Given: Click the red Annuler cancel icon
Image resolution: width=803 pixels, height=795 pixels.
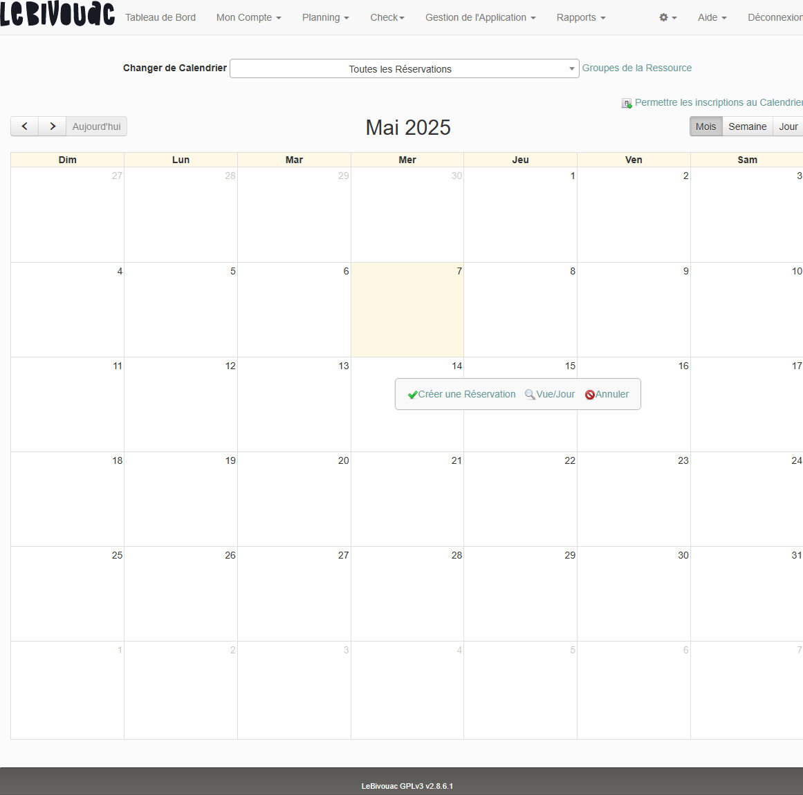Looking at the screenshot, I should coord(590,395).
